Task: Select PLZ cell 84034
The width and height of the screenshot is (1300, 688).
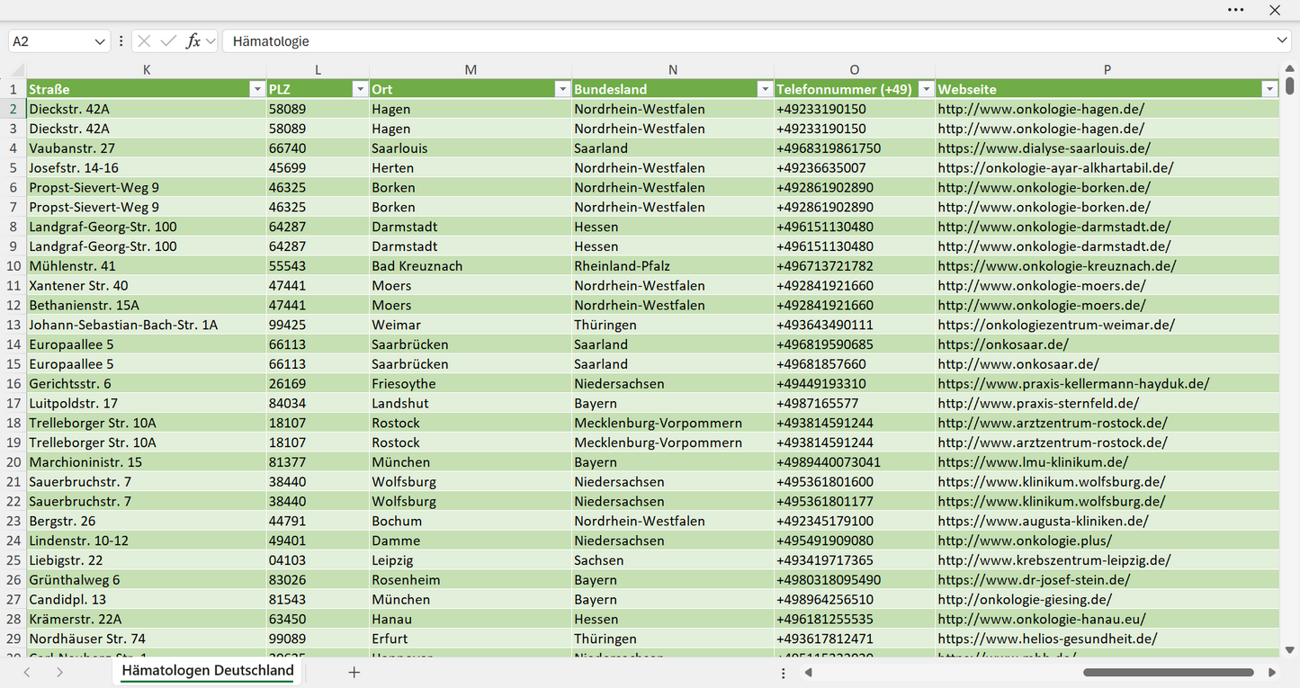Action: pyautogui.click(x=318, y=404)
